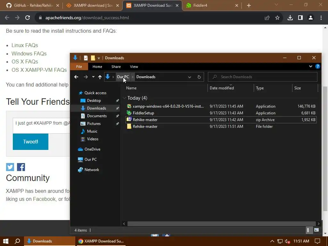The image size is (328, 246).
Task: Select Network in navigation pane
Action: (92, 170)
